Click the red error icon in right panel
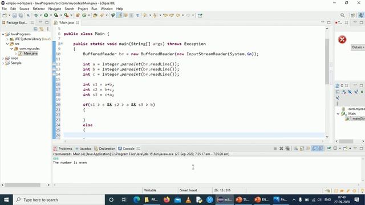The width and height of the screenshot is (365, 205). click(x=342, y=39)
